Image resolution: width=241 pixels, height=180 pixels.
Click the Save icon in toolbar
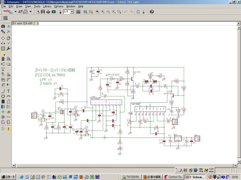click(43, 12)
